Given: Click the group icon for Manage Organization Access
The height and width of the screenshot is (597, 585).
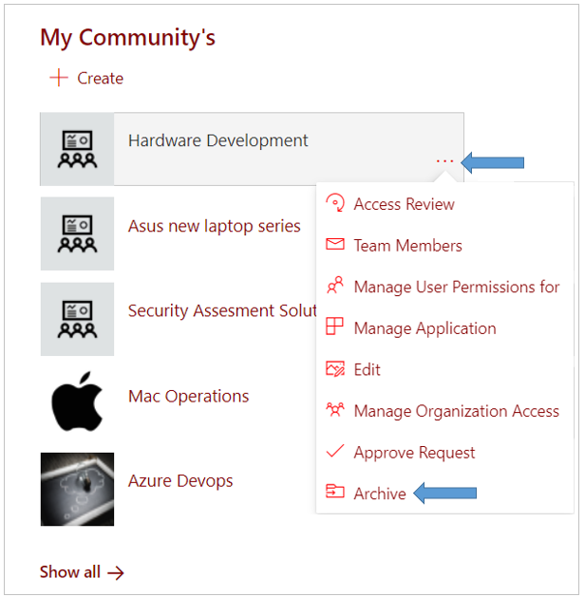Looking at the screenshot, I should click(x=335, y=410).
